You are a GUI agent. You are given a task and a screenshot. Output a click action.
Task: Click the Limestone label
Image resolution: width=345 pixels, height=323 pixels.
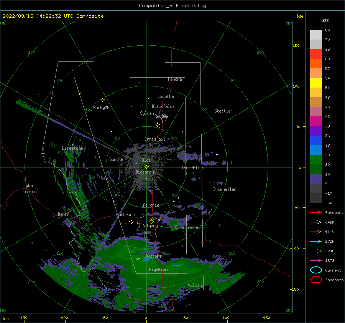point(72,148)
